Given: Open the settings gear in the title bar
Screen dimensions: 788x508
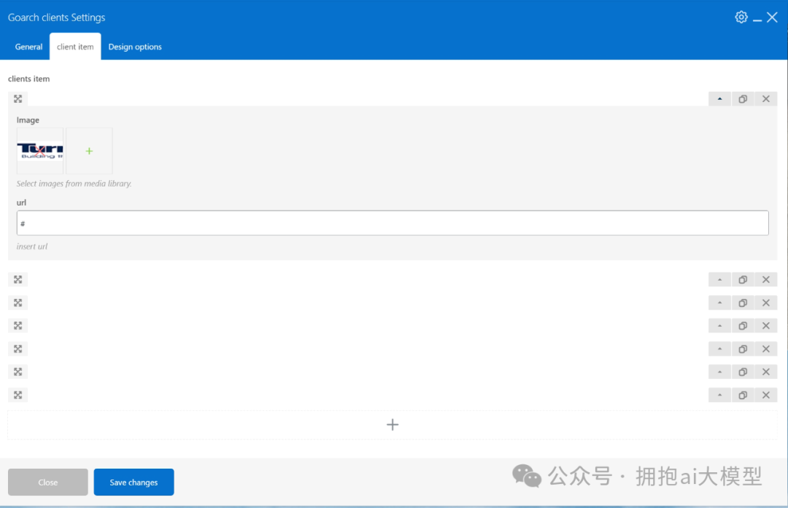Looking at the screenshot, I should pos(741,17).
